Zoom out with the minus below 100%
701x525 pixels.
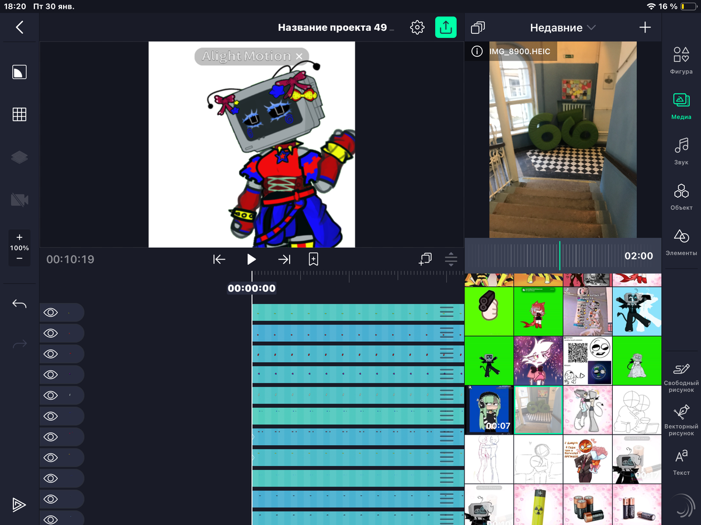[19, 258]
